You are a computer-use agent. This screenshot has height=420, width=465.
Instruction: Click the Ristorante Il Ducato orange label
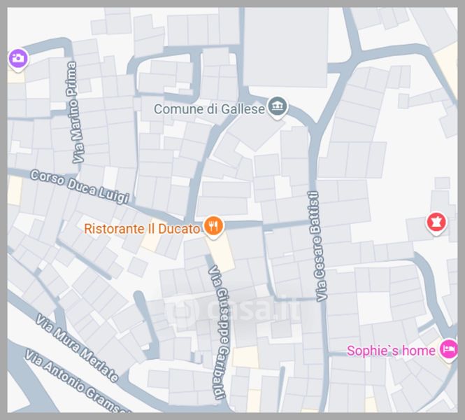coord(142,229)
